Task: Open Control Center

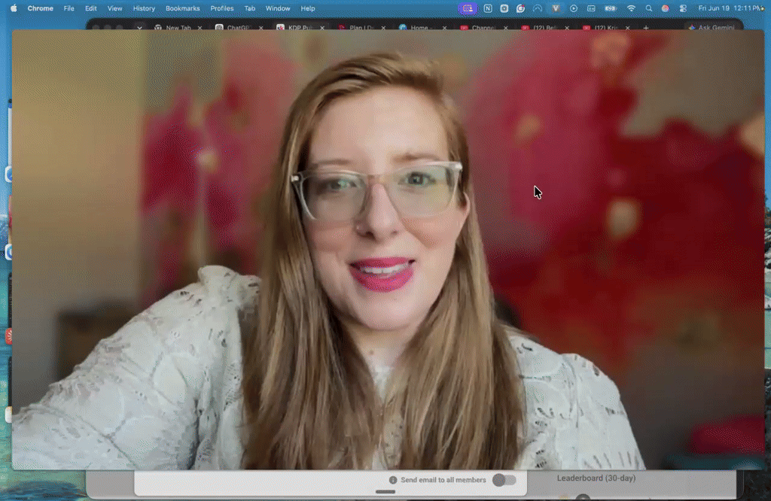Action: 683,8
